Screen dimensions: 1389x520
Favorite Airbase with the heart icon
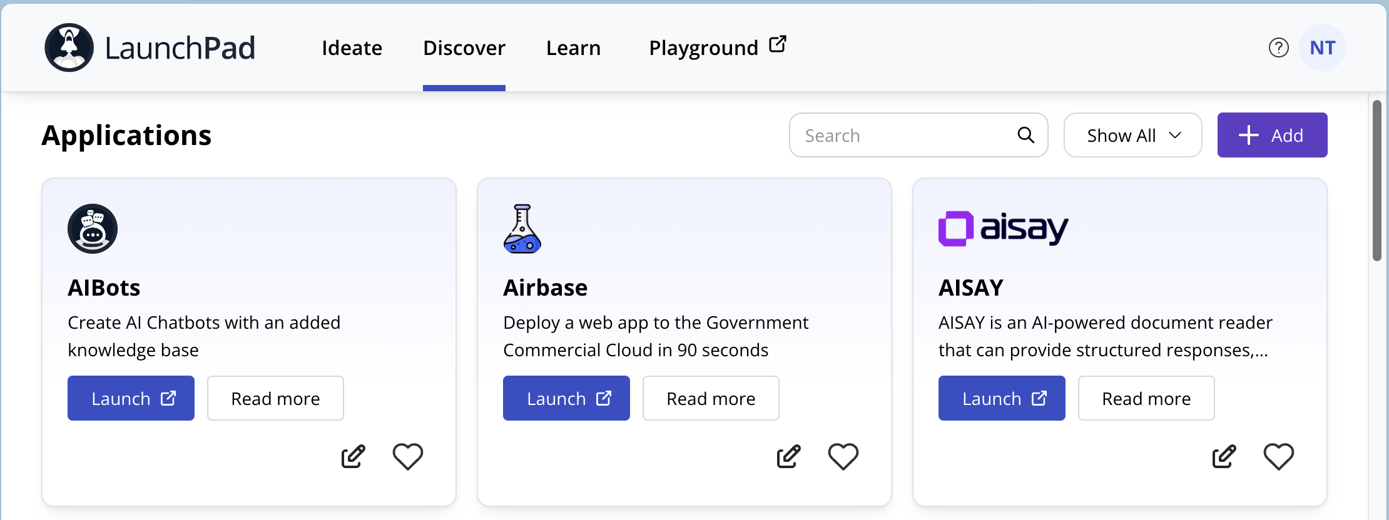tap(843, 456)
